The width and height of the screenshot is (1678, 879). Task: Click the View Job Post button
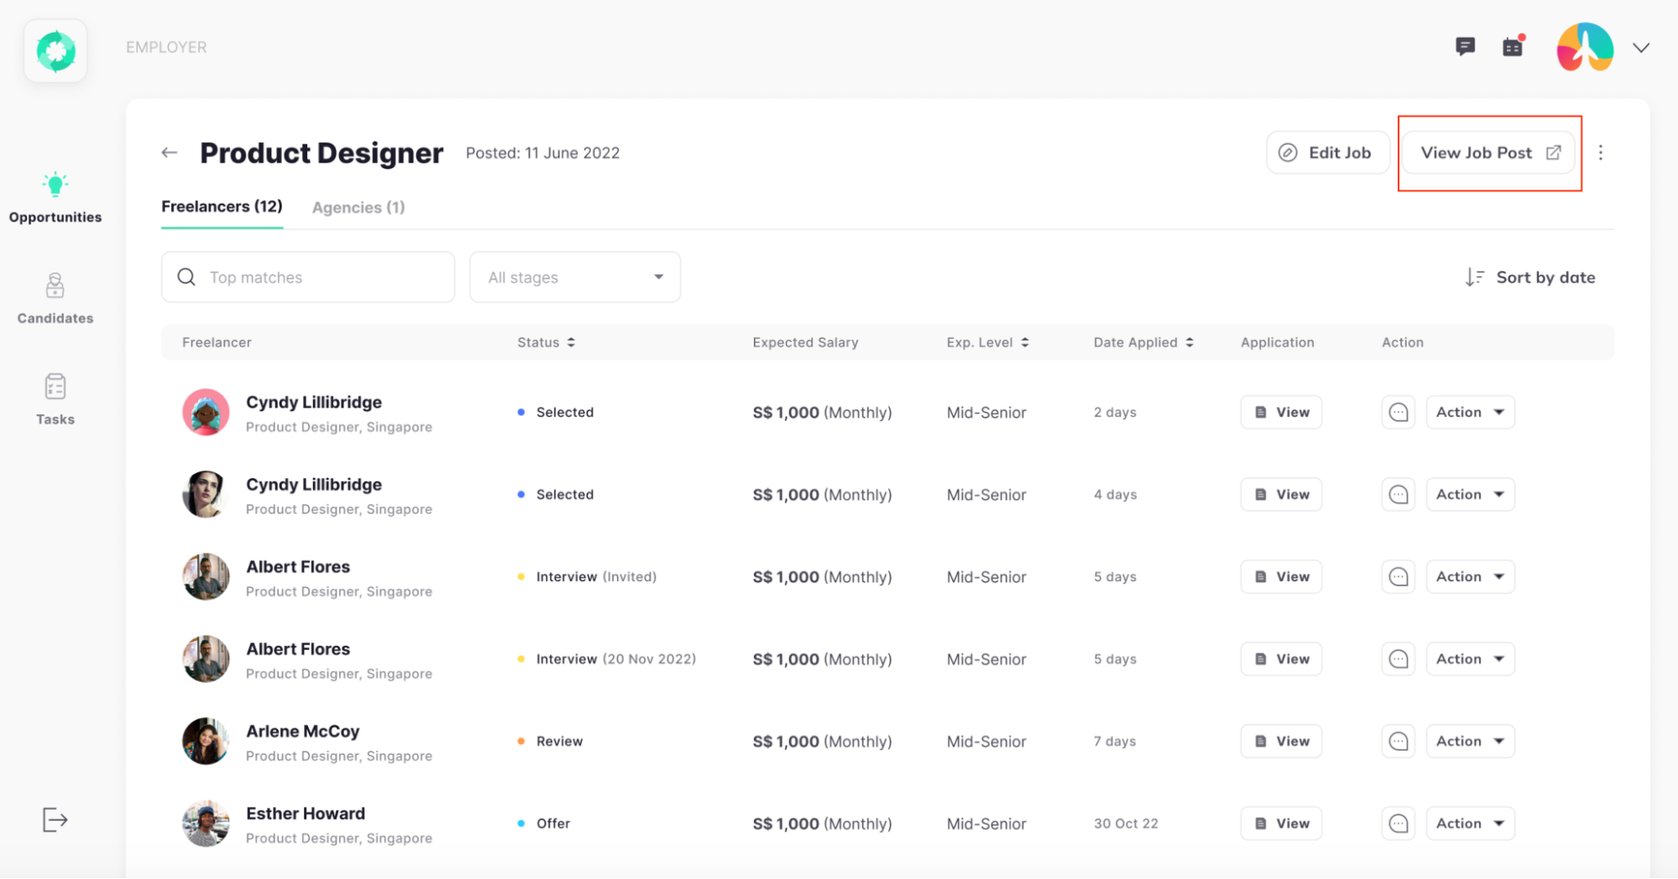1488,153
